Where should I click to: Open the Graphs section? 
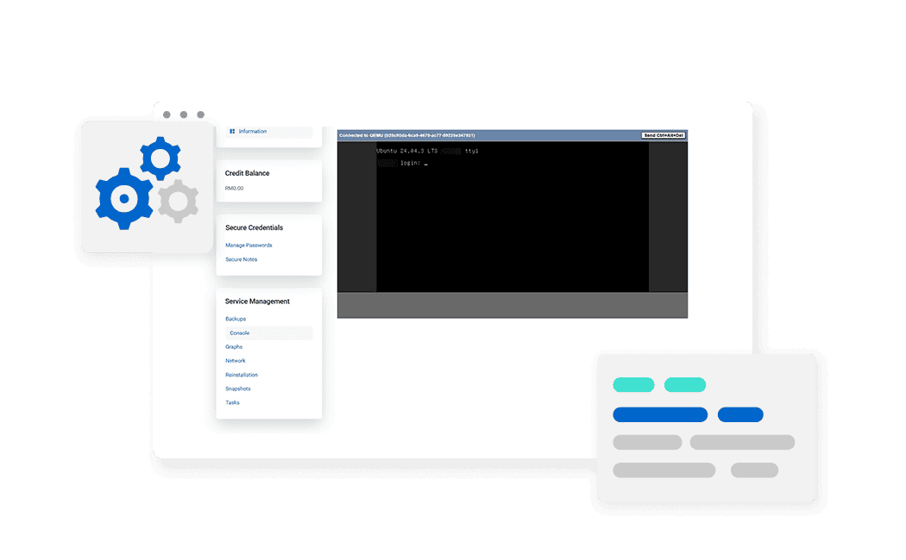tap(234, 347)
